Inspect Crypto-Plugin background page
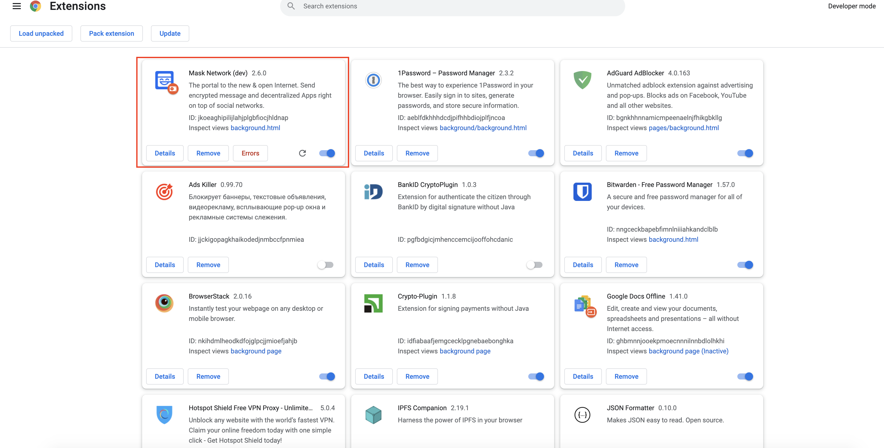 (x=465, y=351)
